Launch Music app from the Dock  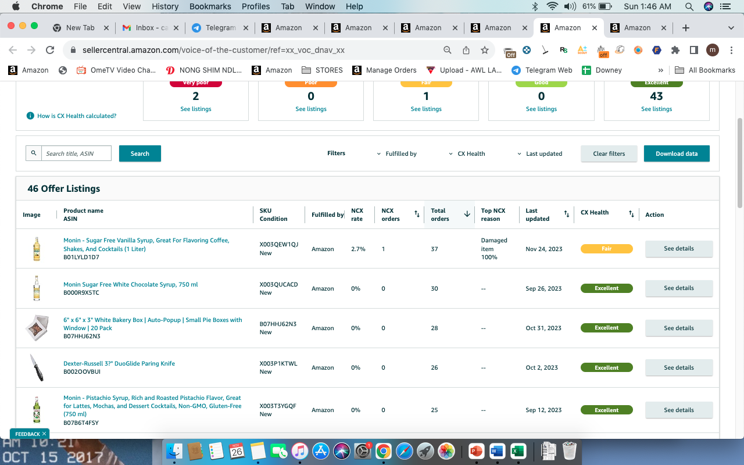coord(300,450)
